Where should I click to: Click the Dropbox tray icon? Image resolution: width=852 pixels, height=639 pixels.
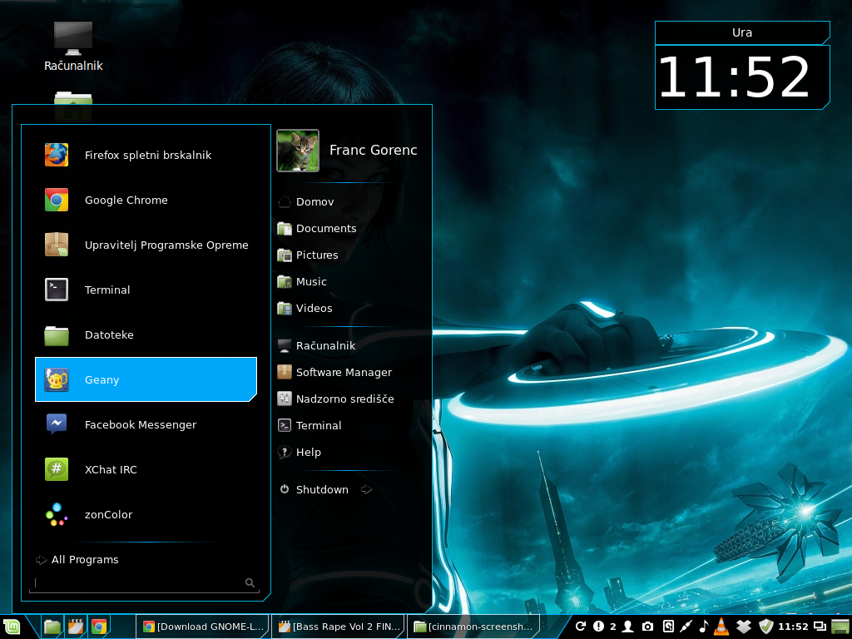point(743,627)
